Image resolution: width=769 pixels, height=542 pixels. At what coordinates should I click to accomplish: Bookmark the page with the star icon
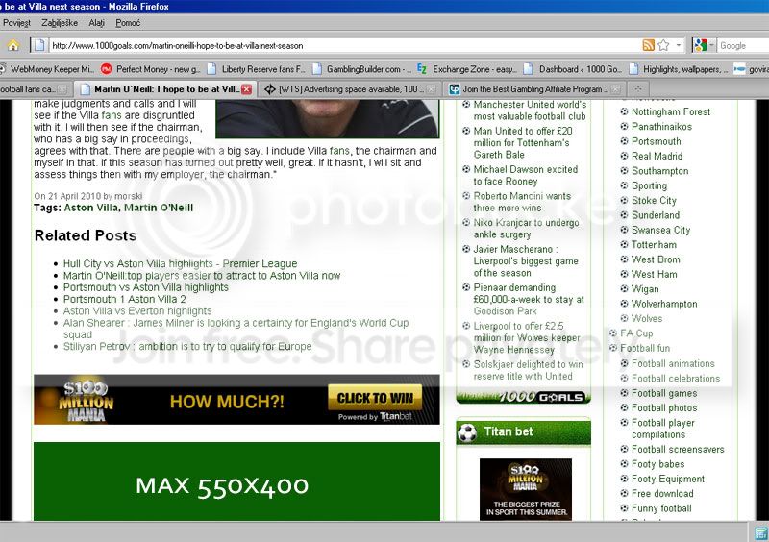click(x=663, y=45)
